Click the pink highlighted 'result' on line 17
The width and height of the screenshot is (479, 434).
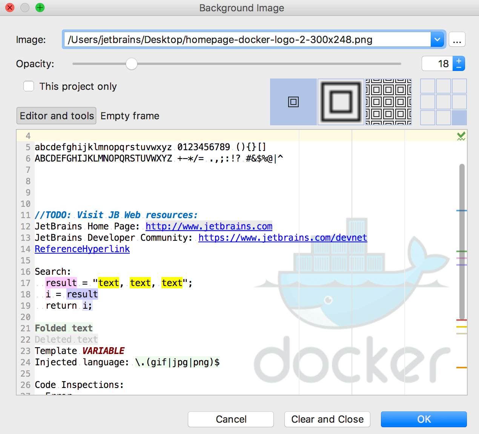tap(61, 283)
